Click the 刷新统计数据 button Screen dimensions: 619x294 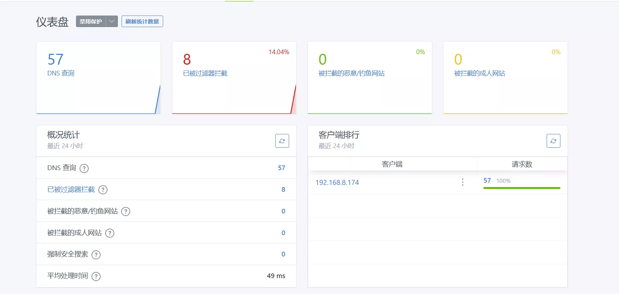pos(142,21)
